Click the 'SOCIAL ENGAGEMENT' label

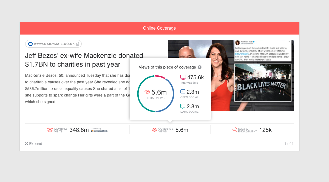[248, 130]
